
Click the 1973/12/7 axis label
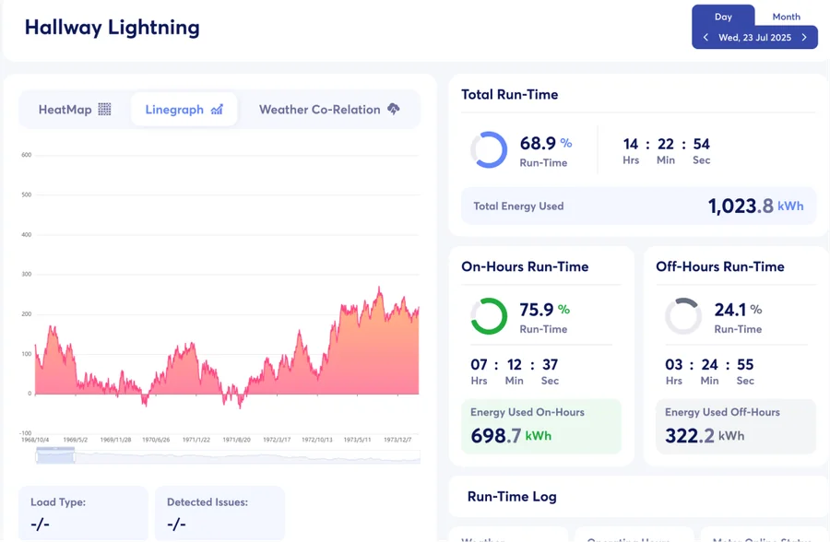coord(397,440)
